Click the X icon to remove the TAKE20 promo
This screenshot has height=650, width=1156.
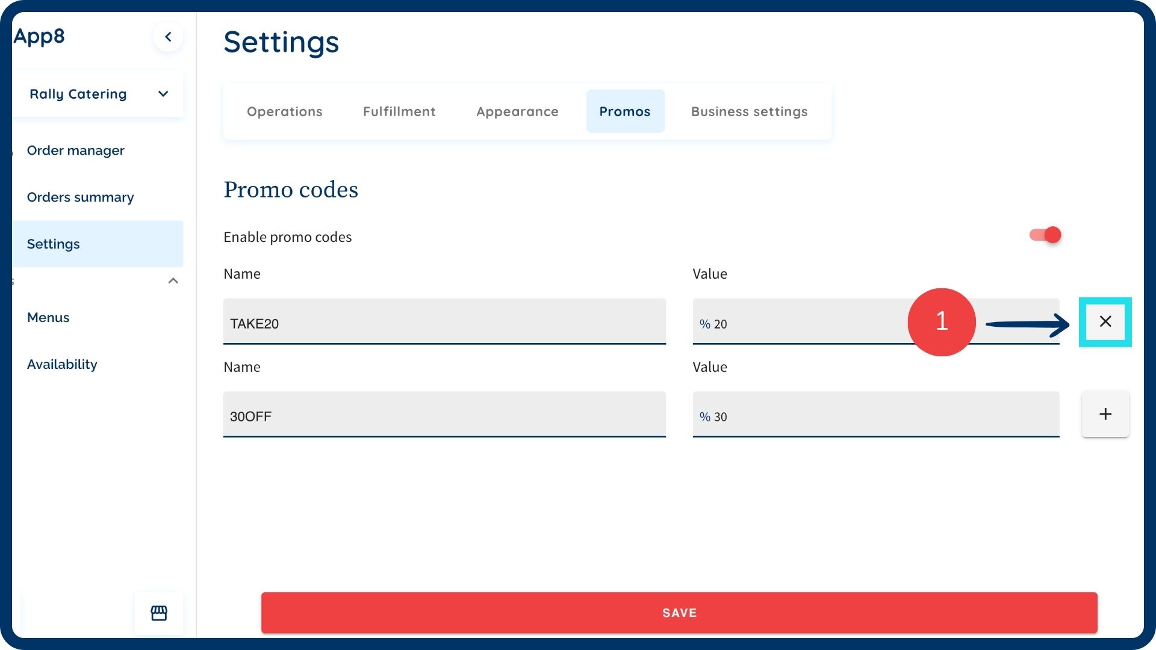(1105, 322)
